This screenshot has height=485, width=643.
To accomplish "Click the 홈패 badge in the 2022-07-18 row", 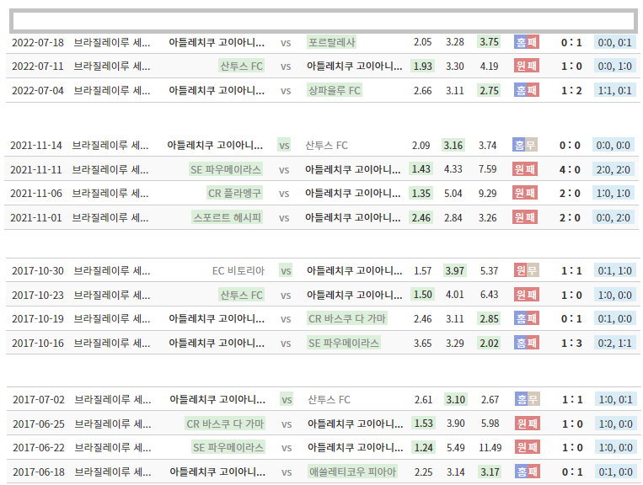I will (x=526, y=42).
